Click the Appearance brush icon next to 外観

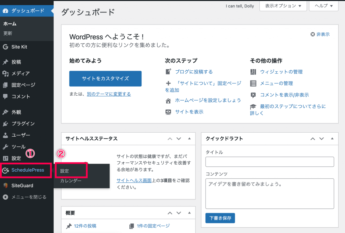tap(5, 112)
